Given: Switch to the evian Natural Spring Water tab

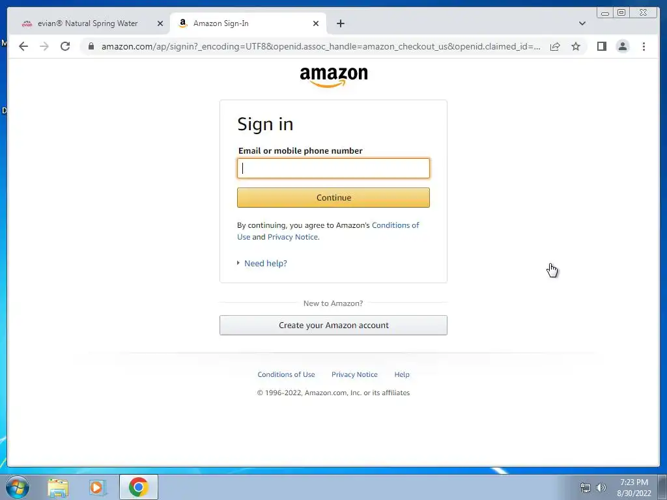Looking at the screenshot, I should [88, 23].
